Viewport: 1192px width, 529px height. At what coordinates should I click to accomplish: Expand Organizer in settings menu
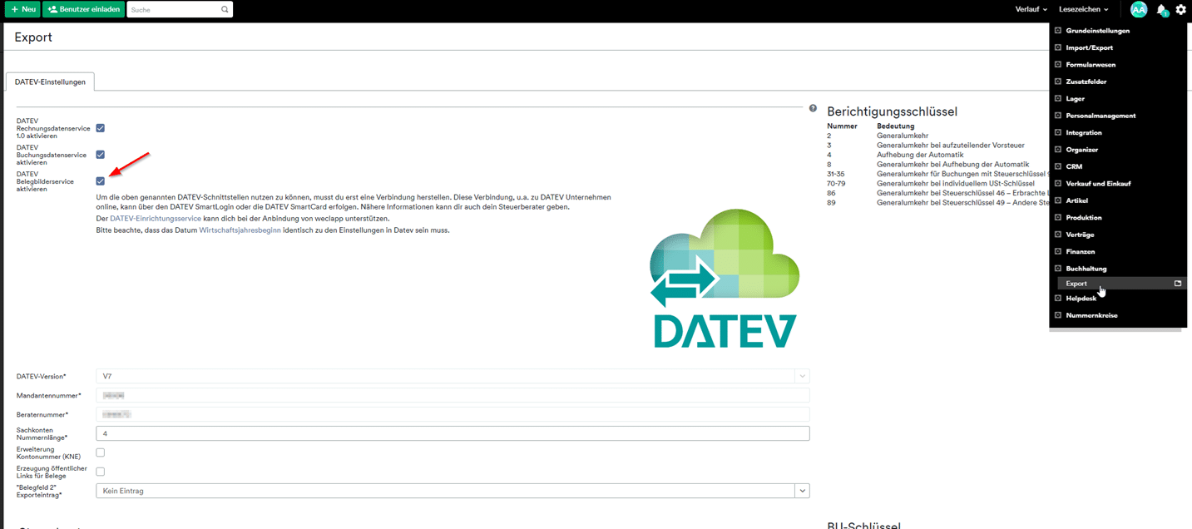pyautogui.click(x=1081, y=150)
